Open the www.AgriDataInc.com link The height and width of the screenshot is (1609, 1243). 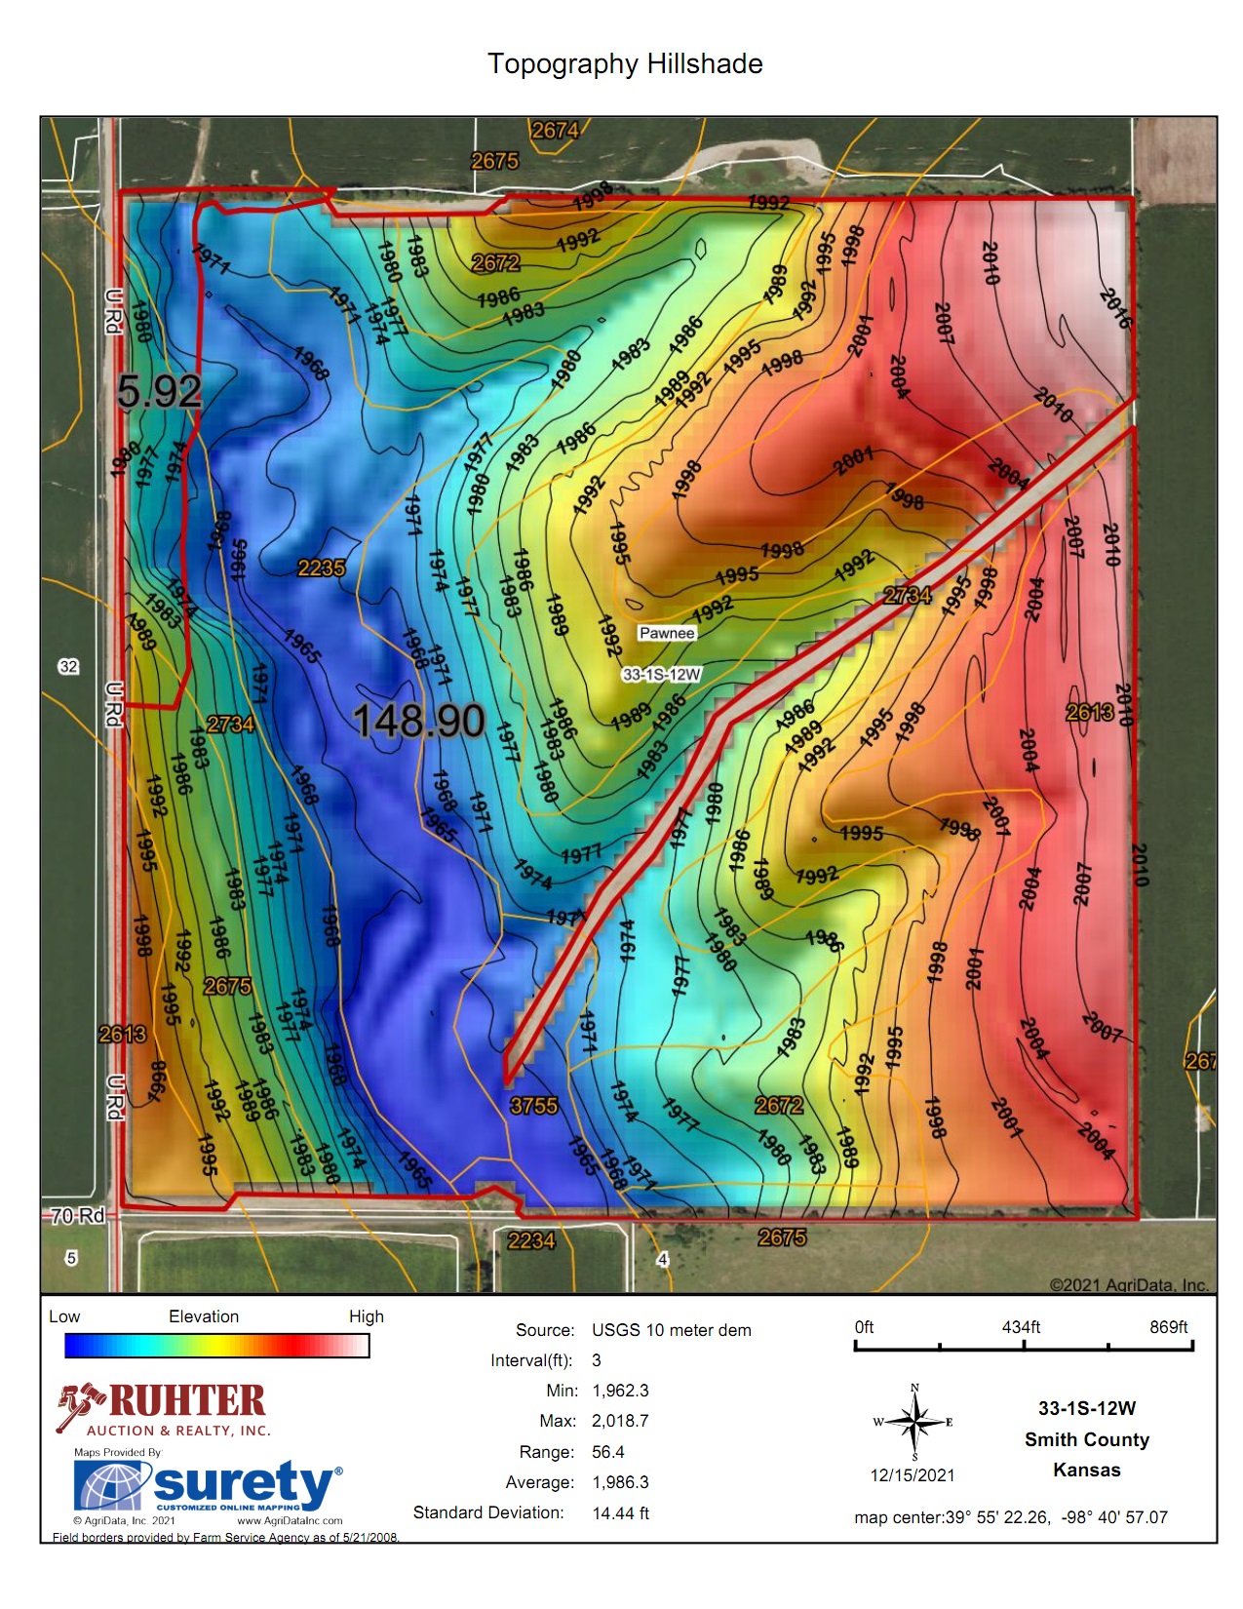[290, 1520]
